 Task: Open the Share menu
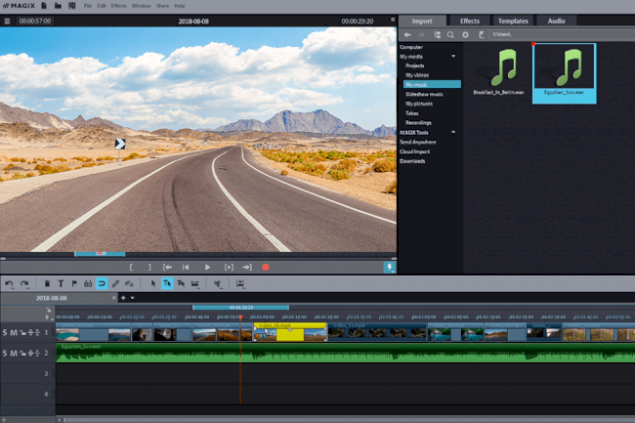point(162,6)
